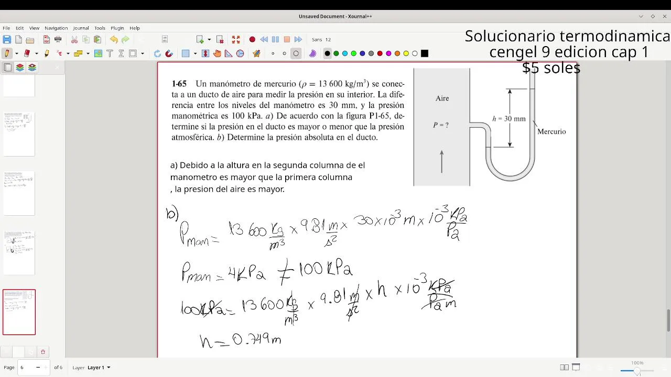
Task: Create a new document with New icon
Action: tap(18, 39)
